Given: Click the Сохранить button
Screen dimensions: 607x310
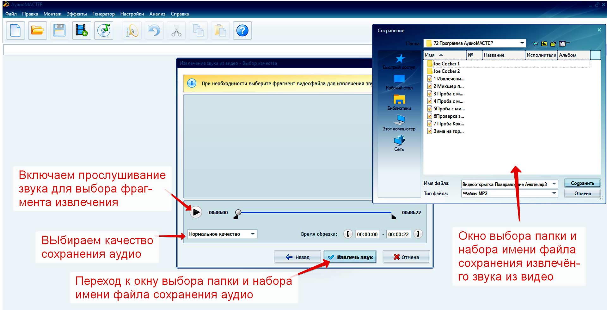Looking at the screenshot, I should (582, 183).
